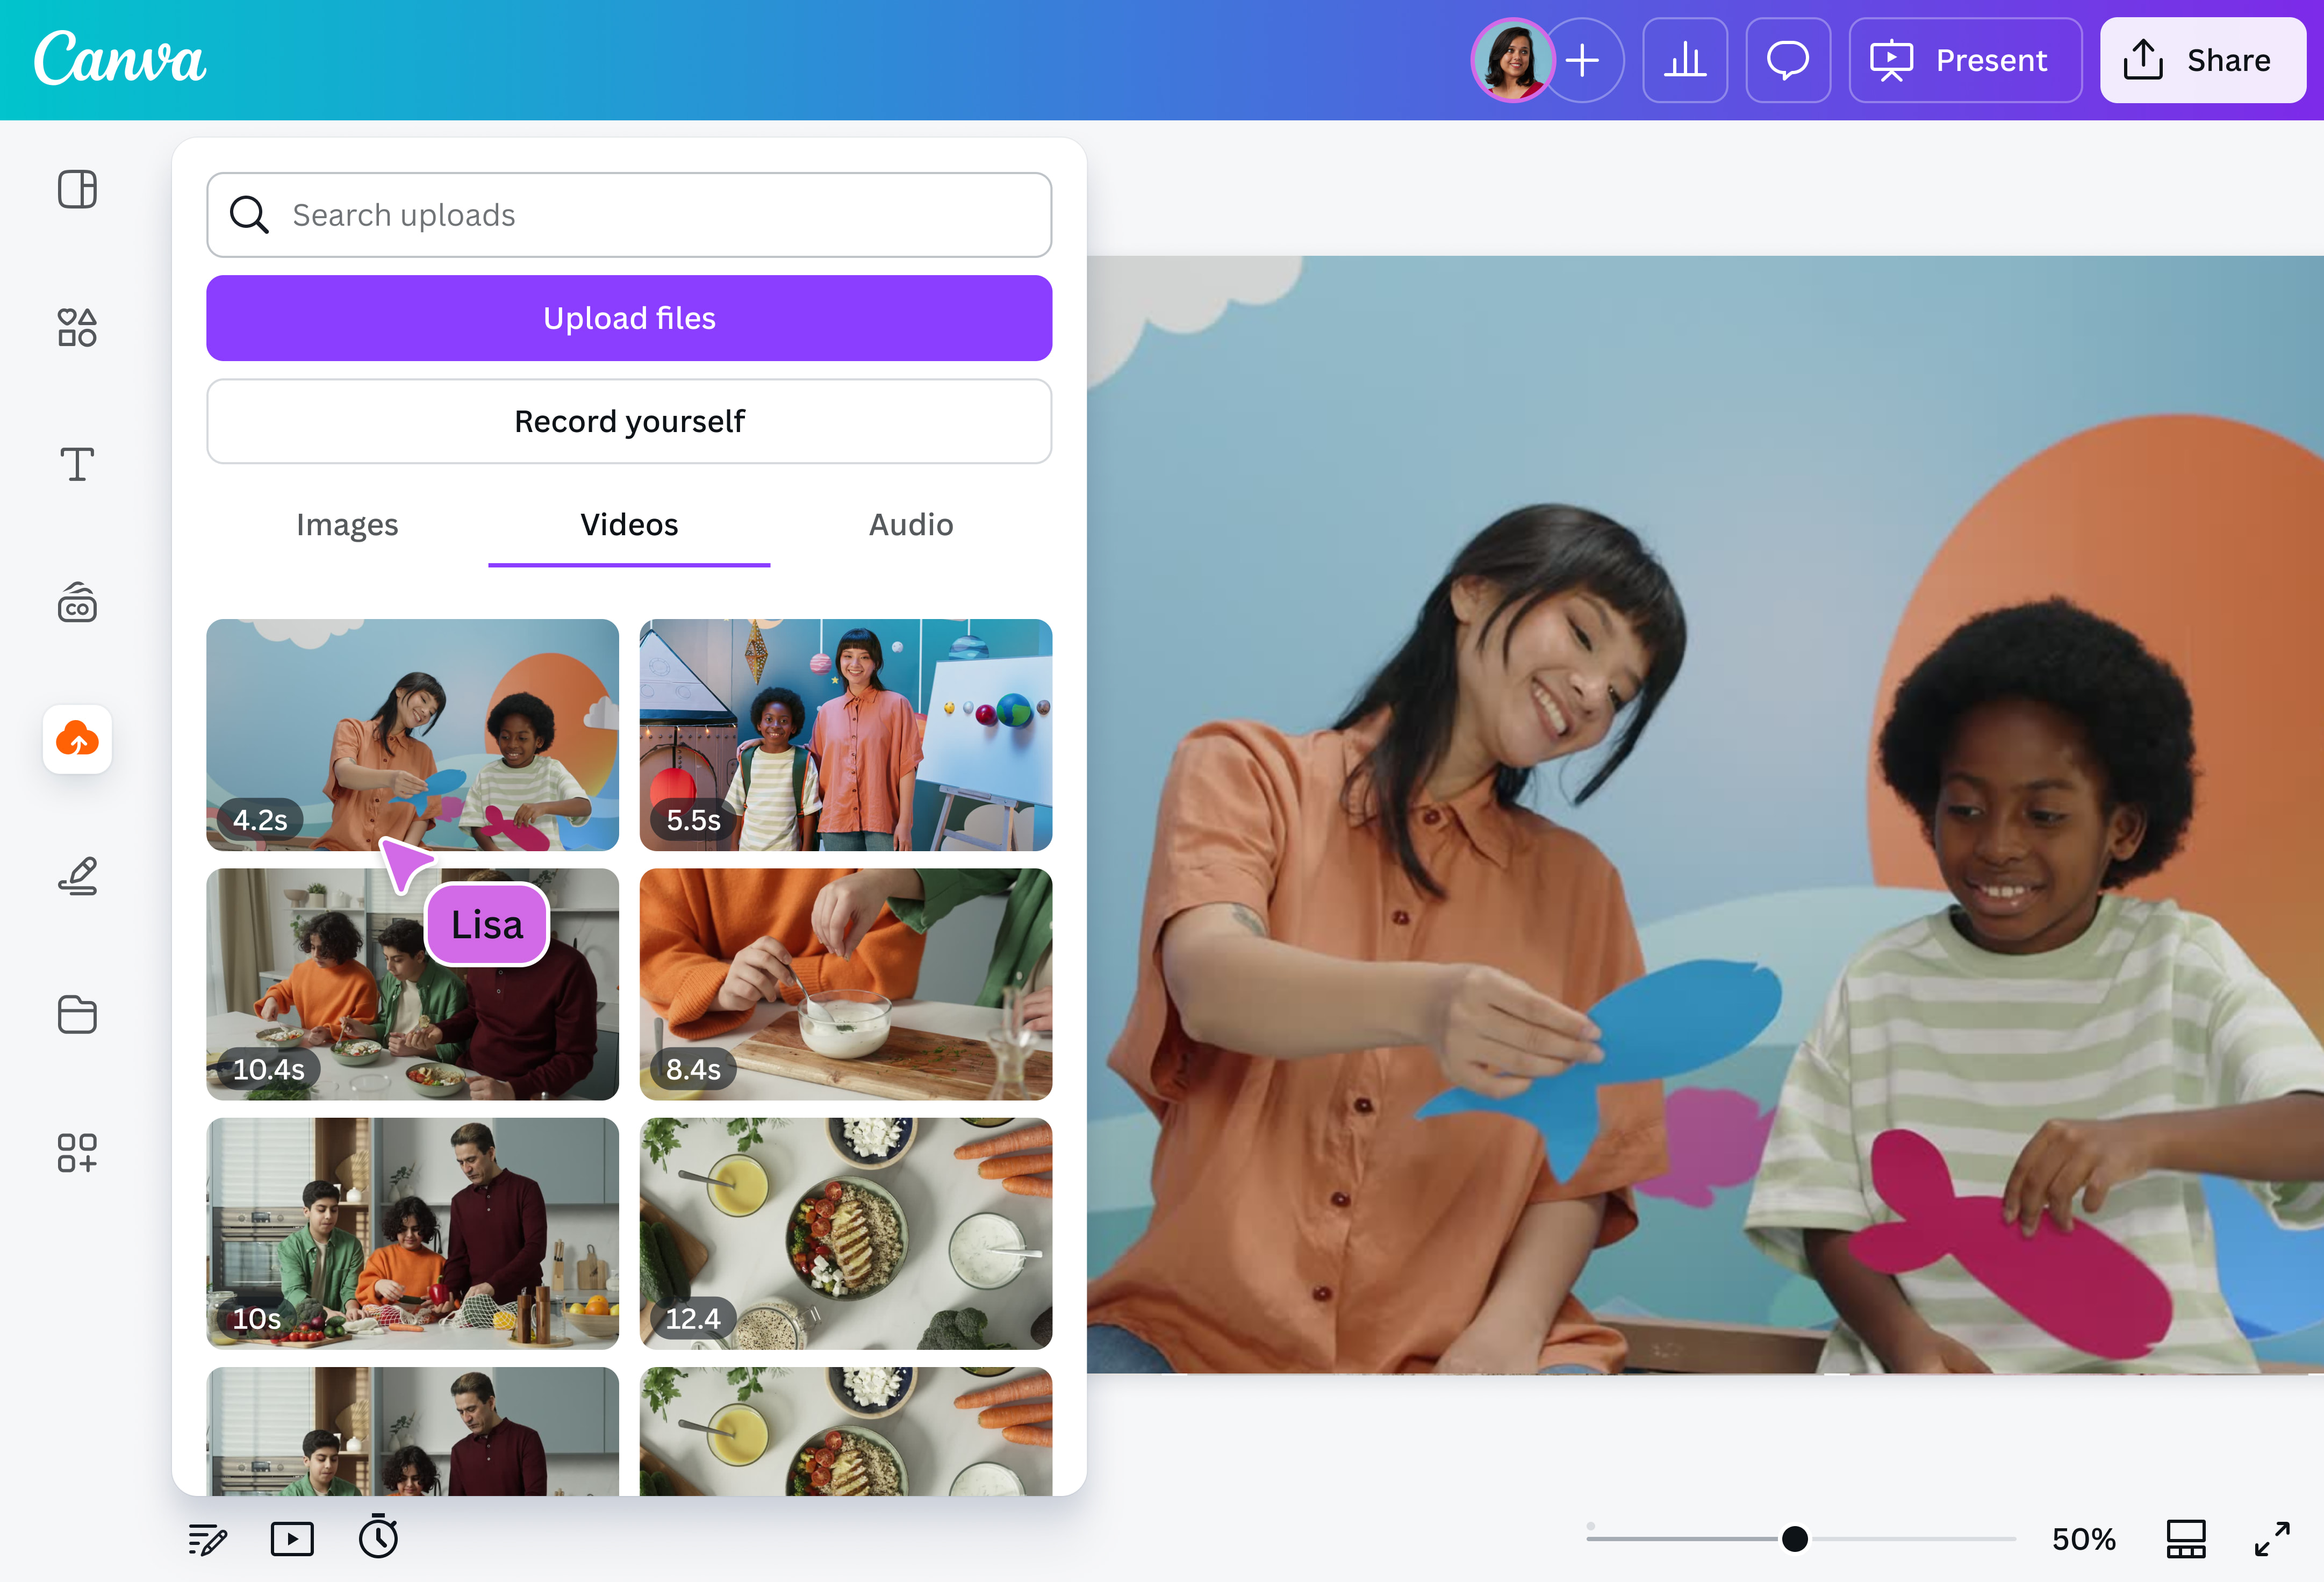2324x1582 pixels.
Task: Click the Search uploads field
Action: (x=629, y=214)
